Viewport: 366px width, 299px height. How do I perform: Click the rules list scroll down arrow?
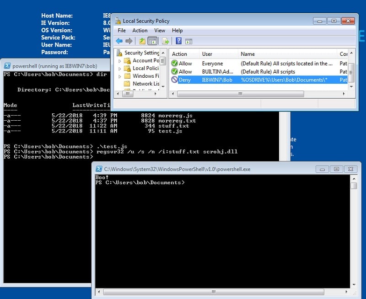point(351,86)
